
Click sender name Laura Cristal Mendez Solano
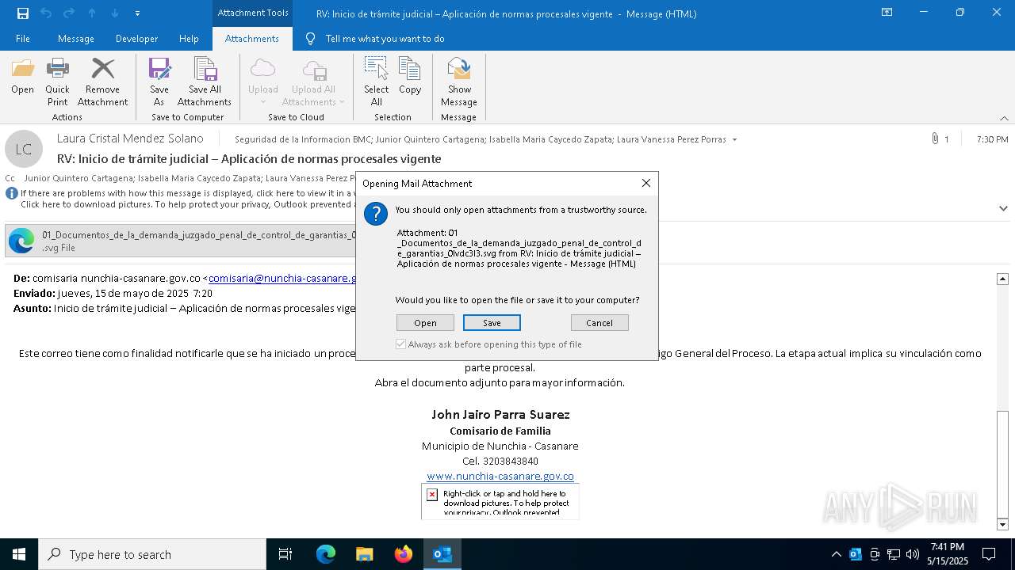130,139
